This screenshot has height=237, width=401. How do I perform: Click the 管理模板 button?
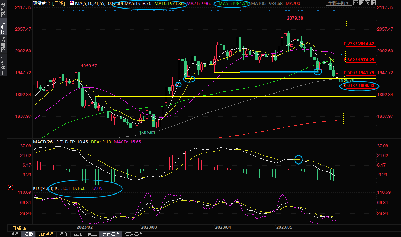pos(133,234)
